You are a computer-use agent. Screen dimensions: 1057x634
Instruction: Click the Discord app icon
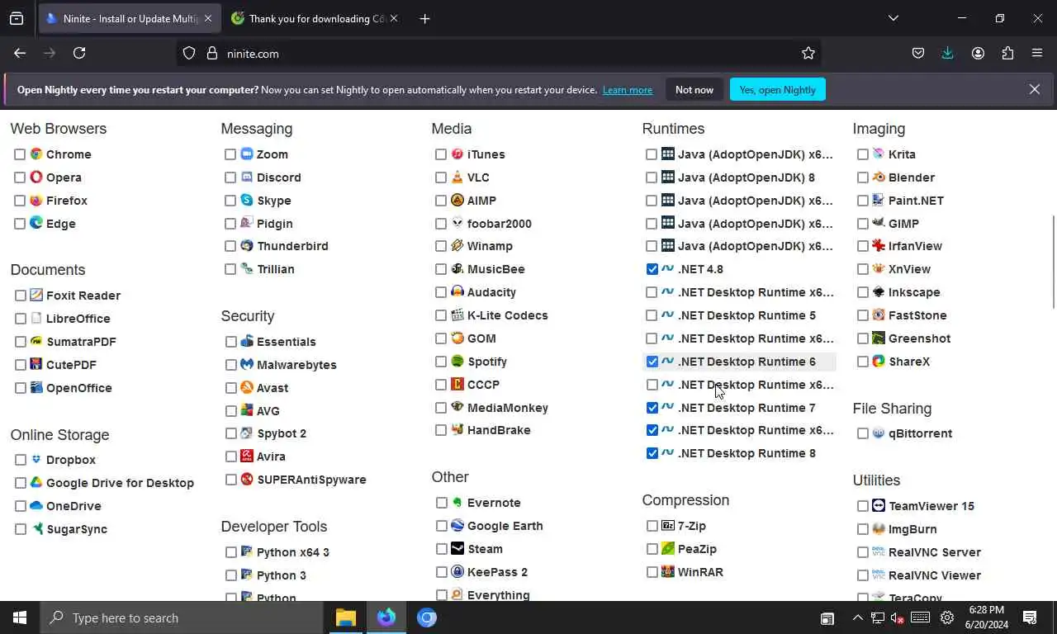(247, 177)
